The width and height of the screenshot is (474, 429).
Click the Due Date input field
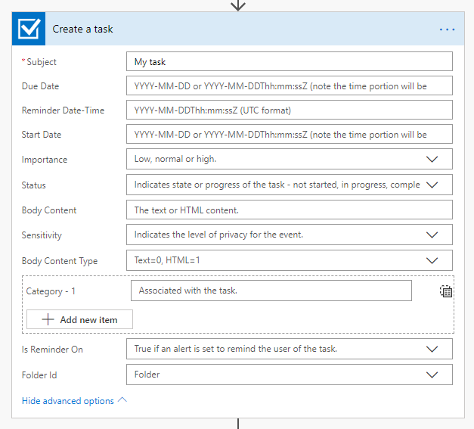coord(290,85)
